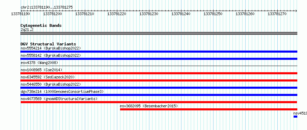
Task: Click the red bar under esv3682095
Action: coord(209,109)
